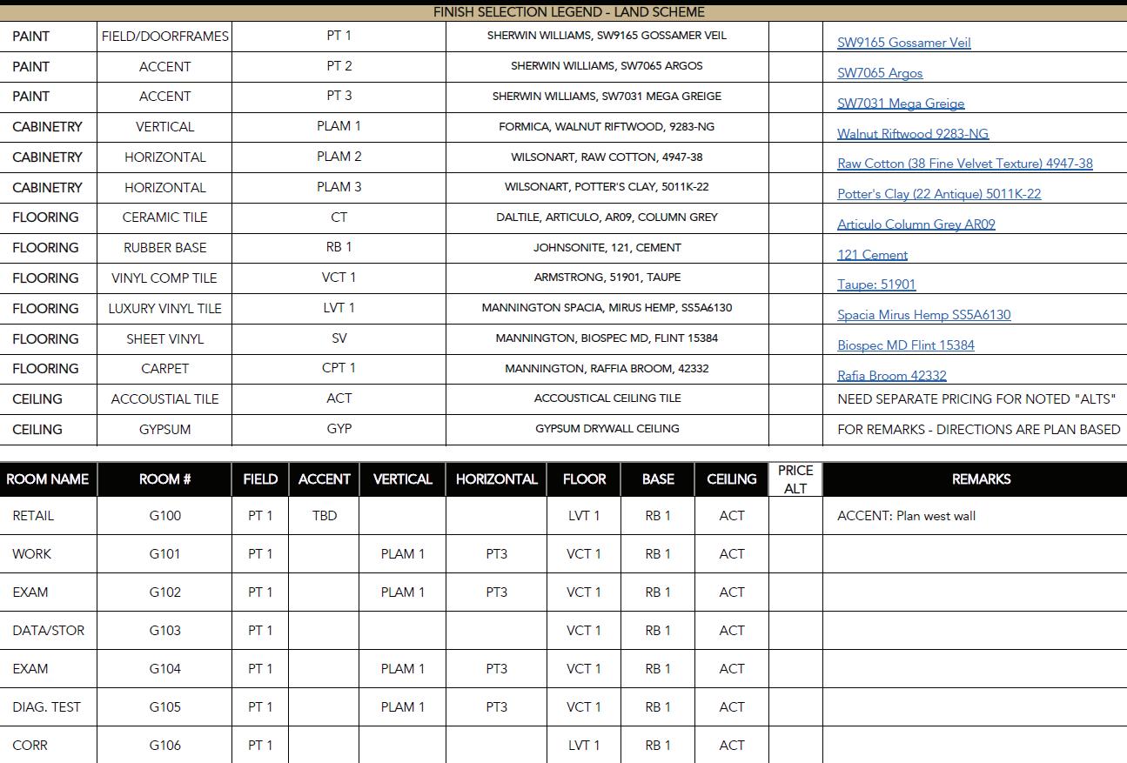Select the GYPSUM cell
Viewport: 1127px width, 763px height.
(x=164, y=430)
